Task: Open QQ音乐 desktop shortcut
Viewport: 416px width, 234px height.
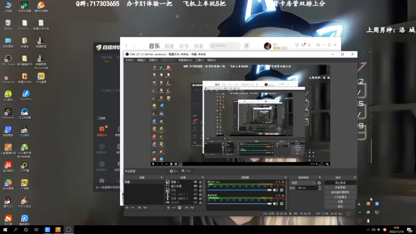Action: [8, 96]
